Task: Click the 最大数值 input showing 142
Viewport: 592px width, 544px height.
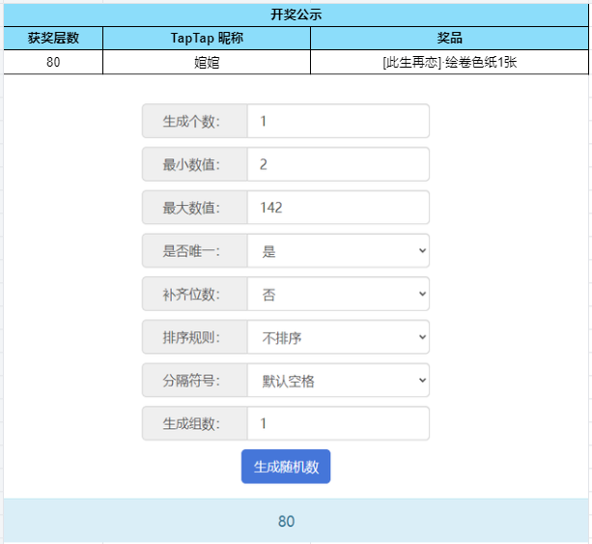Action: [338, 208]
